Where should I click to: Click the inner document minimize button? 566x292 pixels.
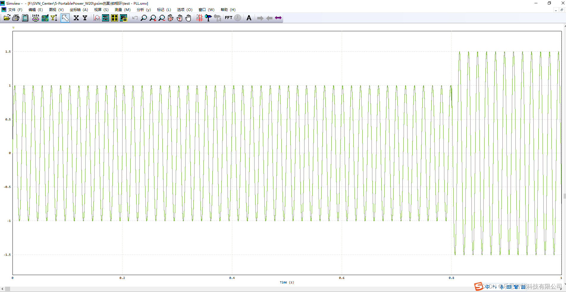pos(556,10)
